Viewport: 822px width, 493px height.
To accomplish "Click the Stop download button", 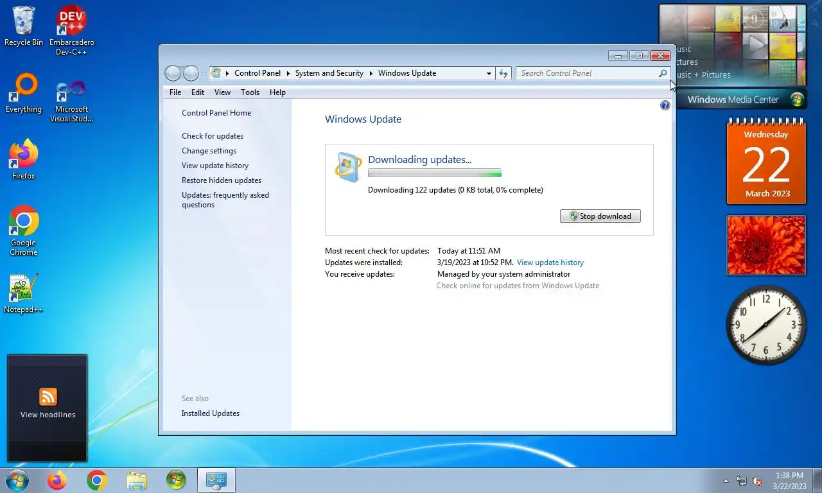I will click(600, 216).
